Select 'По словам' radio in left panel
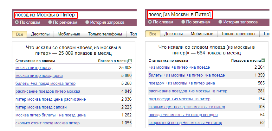Viewport: 272px width, 131px height. 17,22
